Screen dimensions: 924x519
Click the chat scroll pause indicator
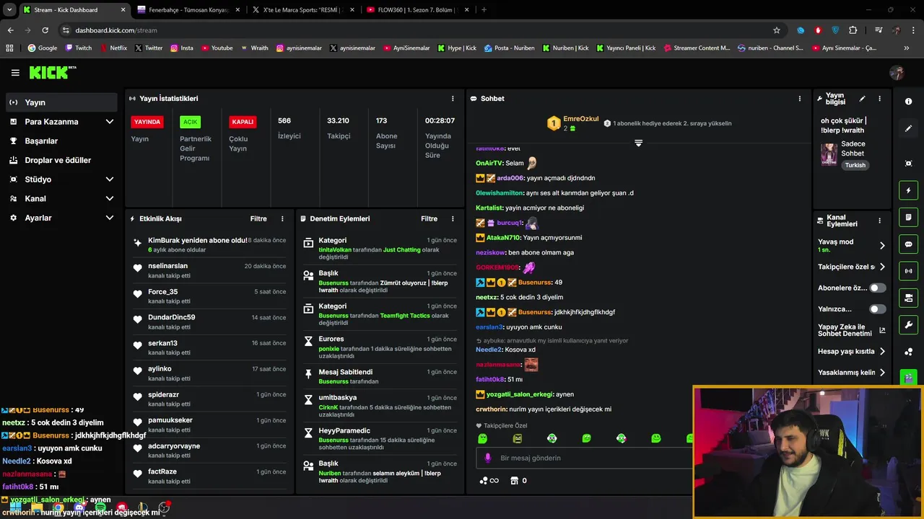(638, 143)
